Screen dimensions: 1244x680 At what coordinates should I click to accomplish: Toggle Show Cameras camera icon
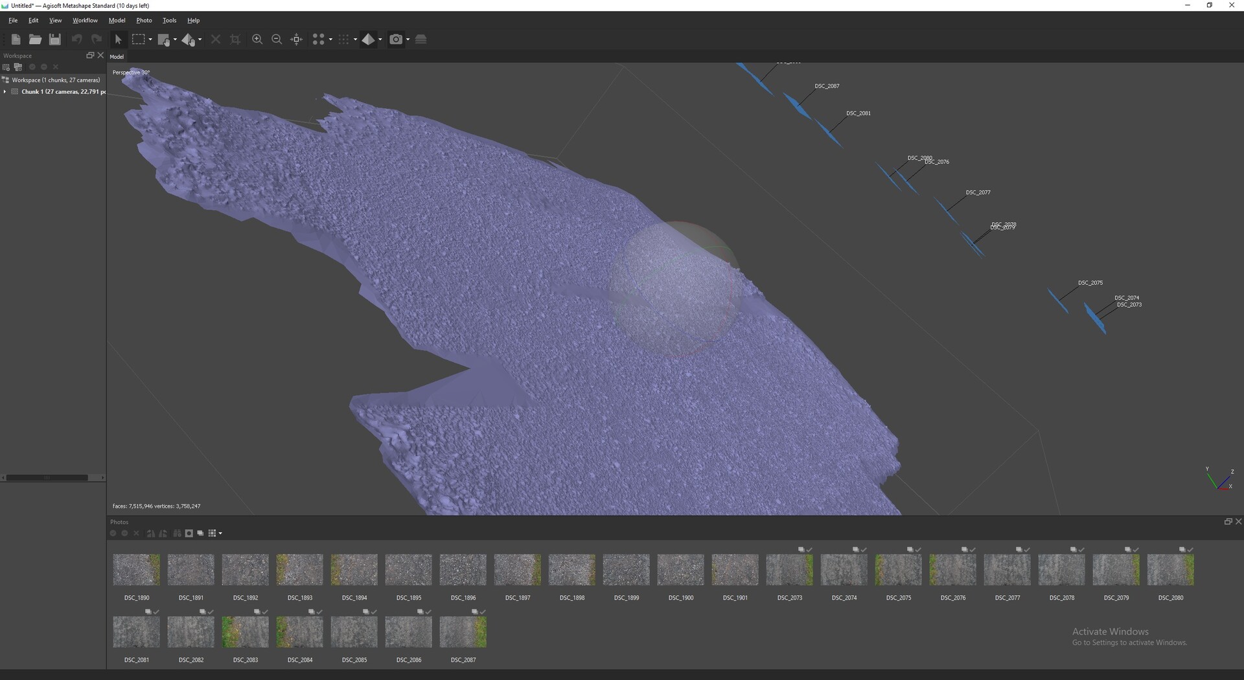click(396, 40)
